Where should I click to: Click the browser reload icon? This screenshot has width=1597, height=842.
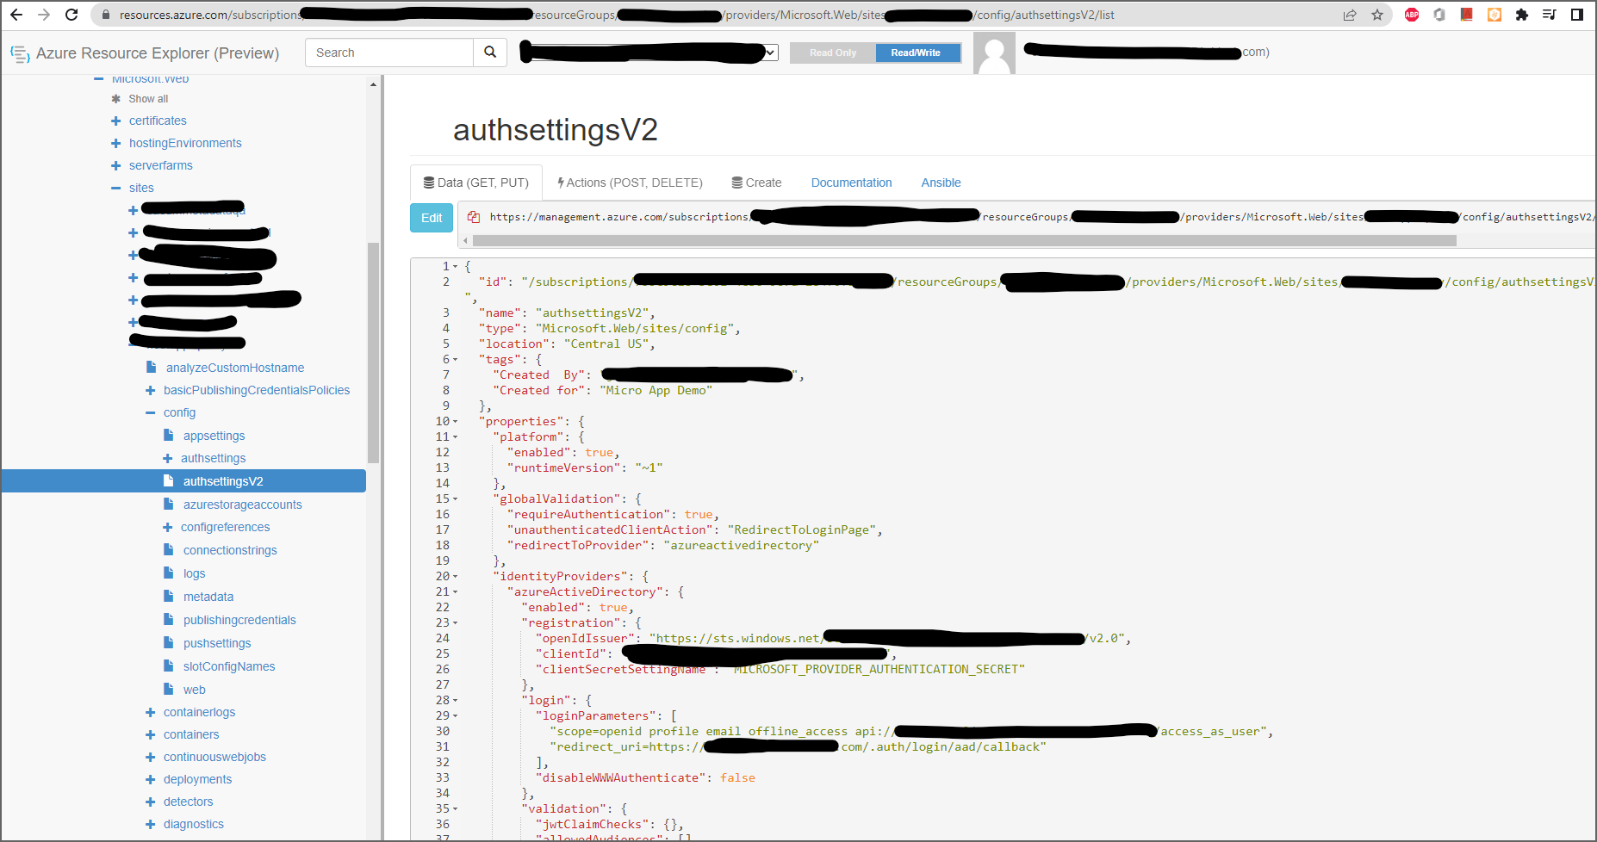pyautogui.click(x=71, y=15)
